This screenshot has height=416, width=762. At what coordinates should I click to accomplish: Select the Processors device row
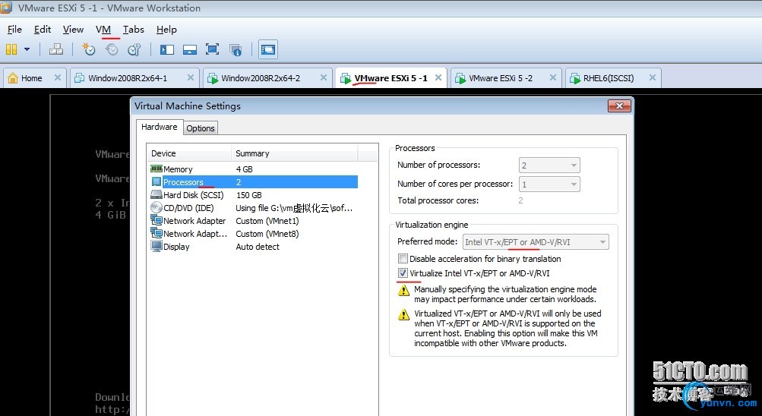(x=253, y=182)
